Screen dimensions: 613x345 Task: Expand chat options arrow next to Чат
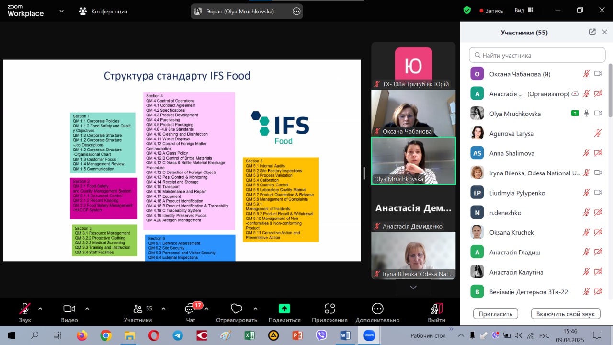pyautogui.click(x=206, y=309)
